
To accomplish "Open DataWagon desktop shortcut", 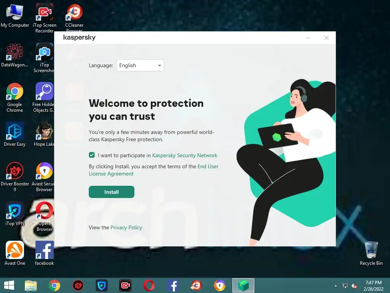I will [15, 55].
